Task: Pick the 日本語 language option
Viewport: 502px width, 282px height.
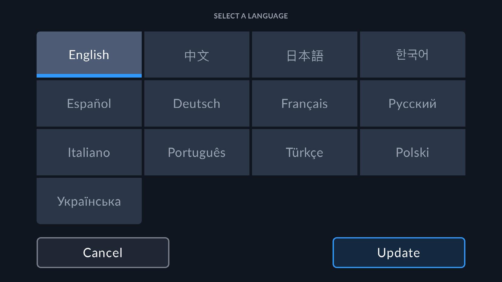Action: [x=304, y=55]
